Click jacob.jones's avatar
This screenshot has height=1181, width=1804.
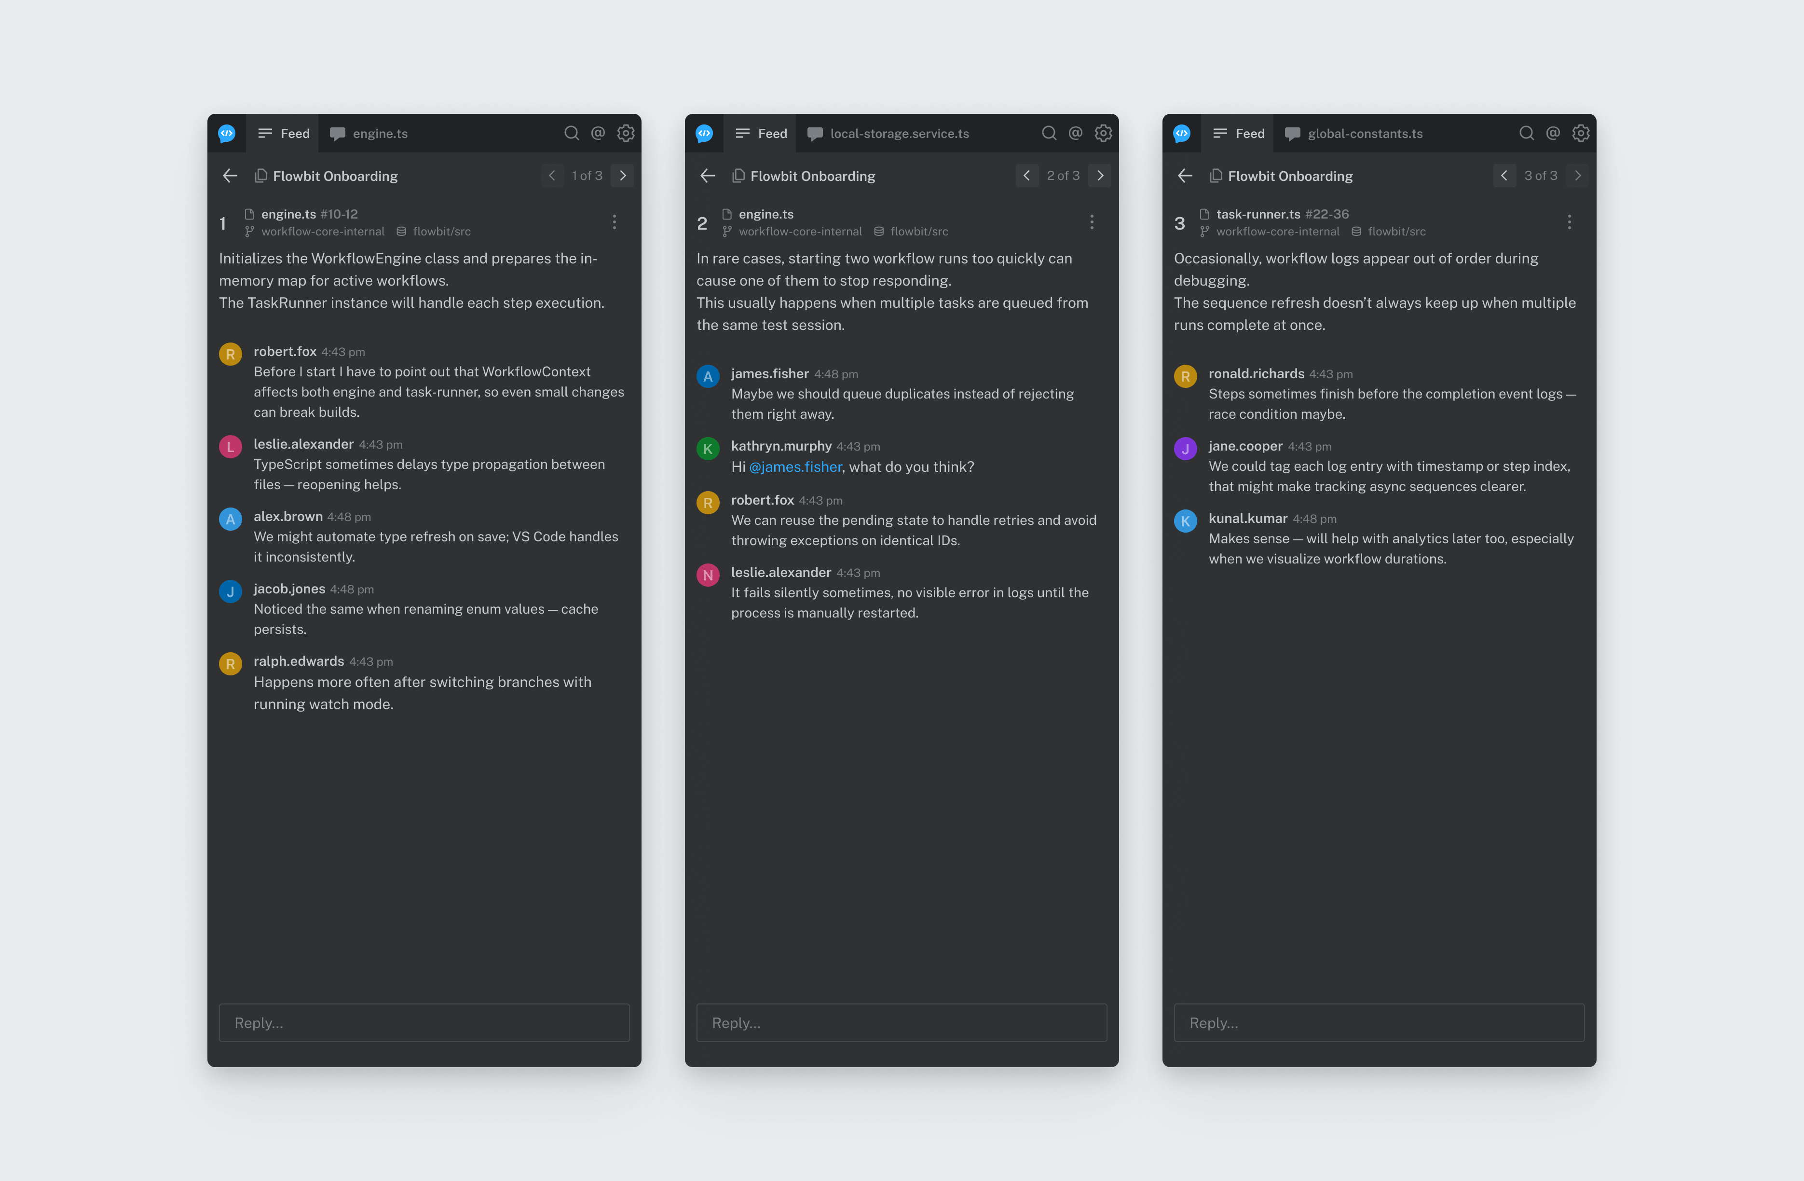click(x=231, y=591)
